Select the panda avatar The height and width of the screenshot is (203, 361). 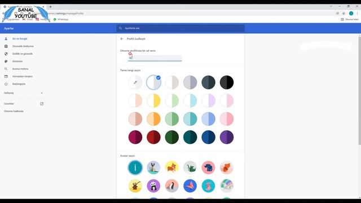(x=153, y=186)
